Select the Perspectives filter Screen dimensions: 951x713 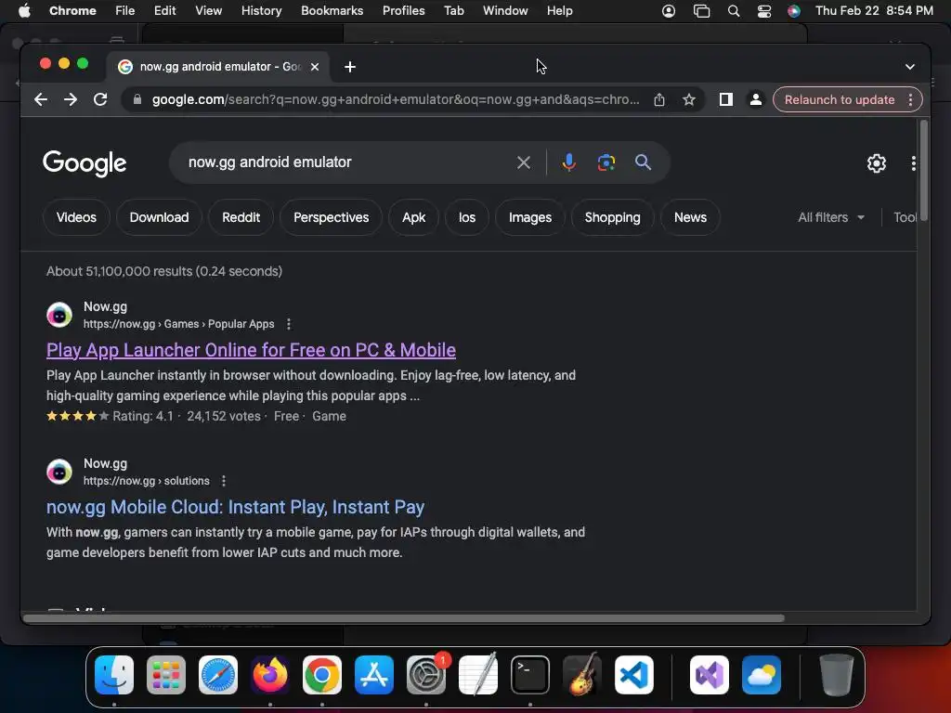click(x=332, y=217)
